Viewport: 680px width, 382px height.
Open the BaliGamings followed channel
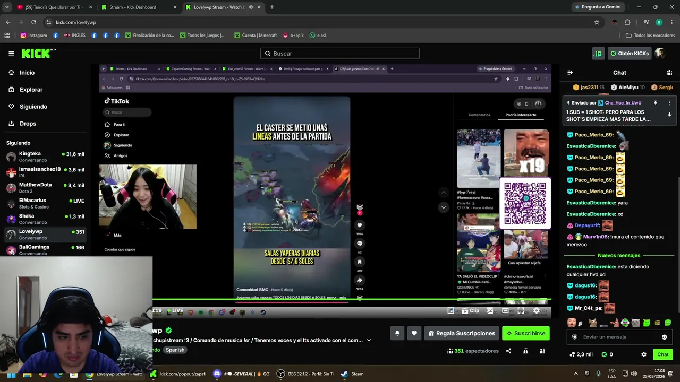coord(45,250)
